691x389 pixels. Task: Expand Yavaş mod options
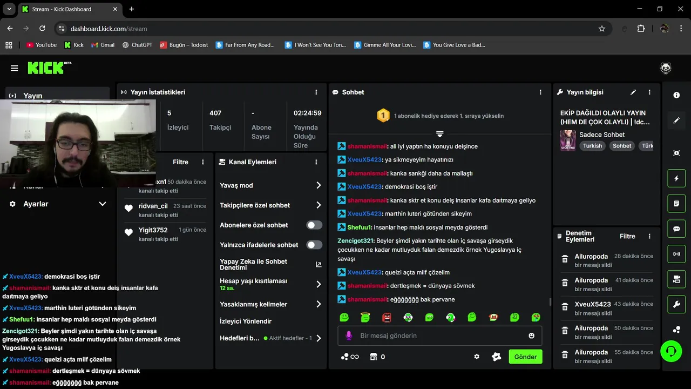point(319,185)
